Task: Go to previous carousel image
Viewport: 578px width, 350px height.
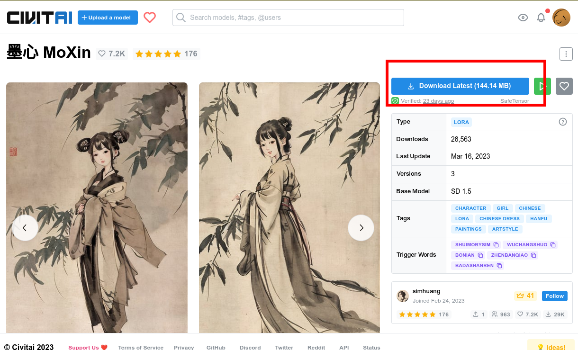Action: 25,228
